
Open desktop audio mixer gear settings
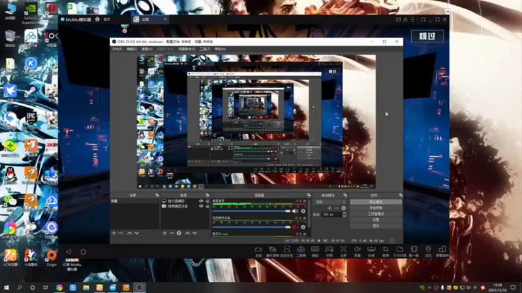(x=303, y=211)
